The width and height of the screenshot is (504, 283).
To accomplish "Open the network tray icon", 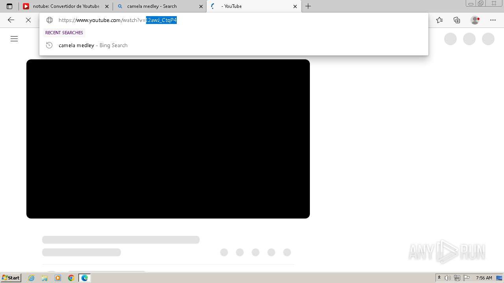I will click(x=457, y=278).
